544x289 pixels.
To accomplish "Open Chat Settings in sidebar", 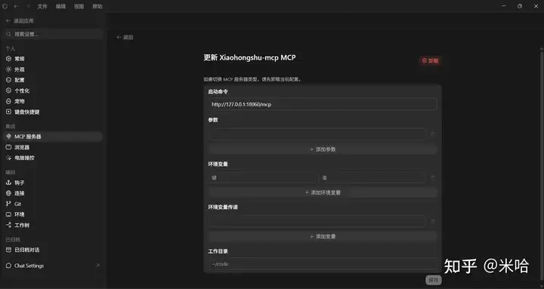I will tap(29, 266).
